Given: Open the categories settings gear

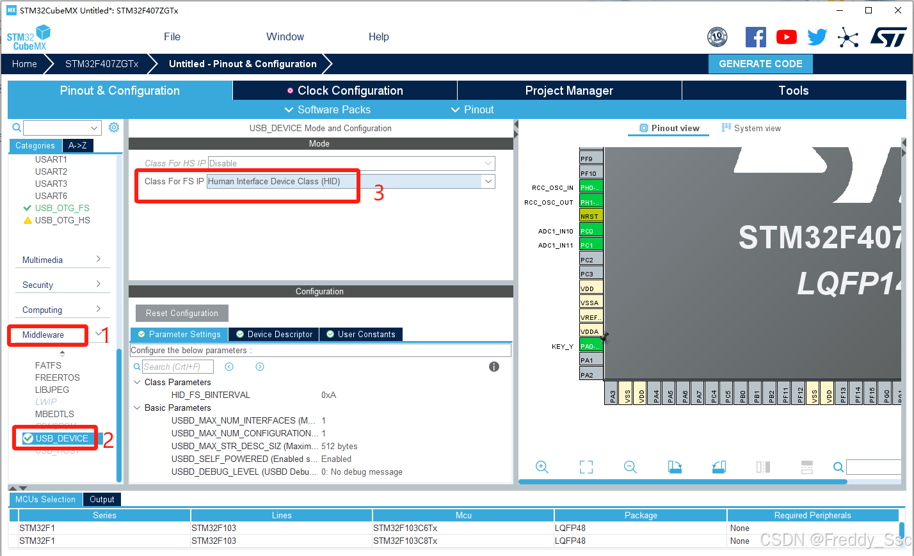Looking at the screenshot, I should point(114,127).
